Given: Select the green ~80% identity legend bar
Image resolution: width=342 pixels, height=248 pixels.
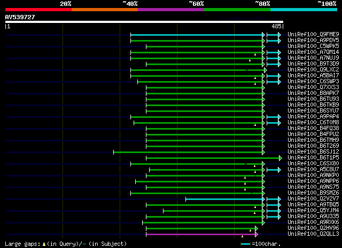Looking at the screenshot, I should point(237,10).
